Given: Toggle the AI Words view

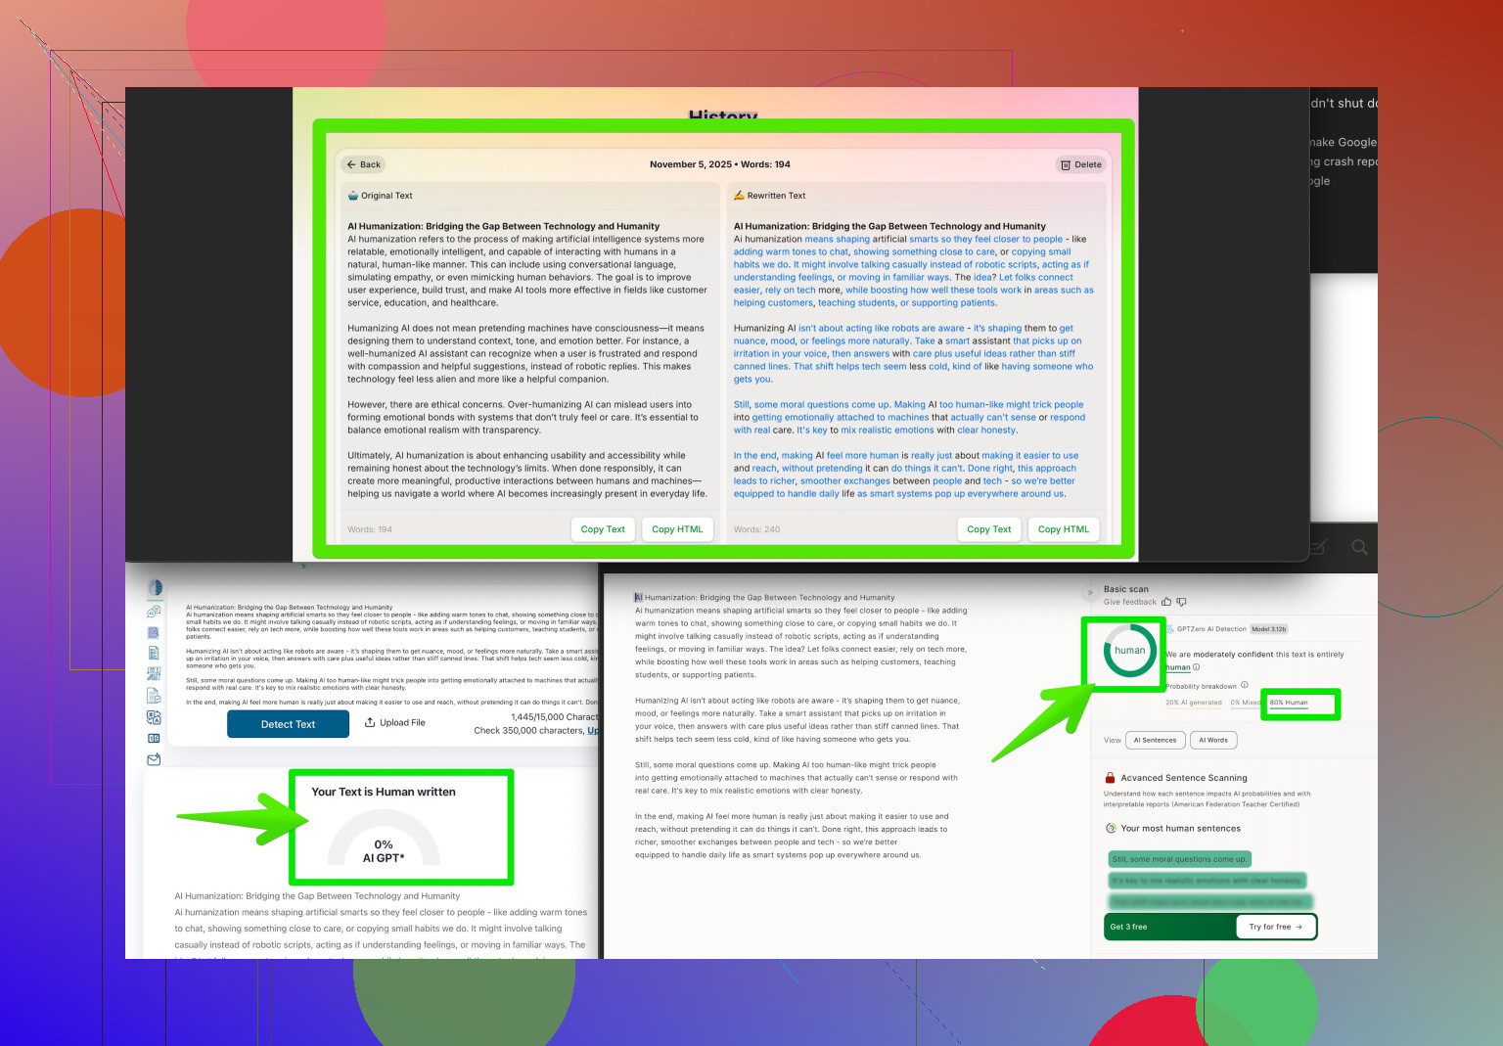Looking at the screenshot, I should [1213, 740].
